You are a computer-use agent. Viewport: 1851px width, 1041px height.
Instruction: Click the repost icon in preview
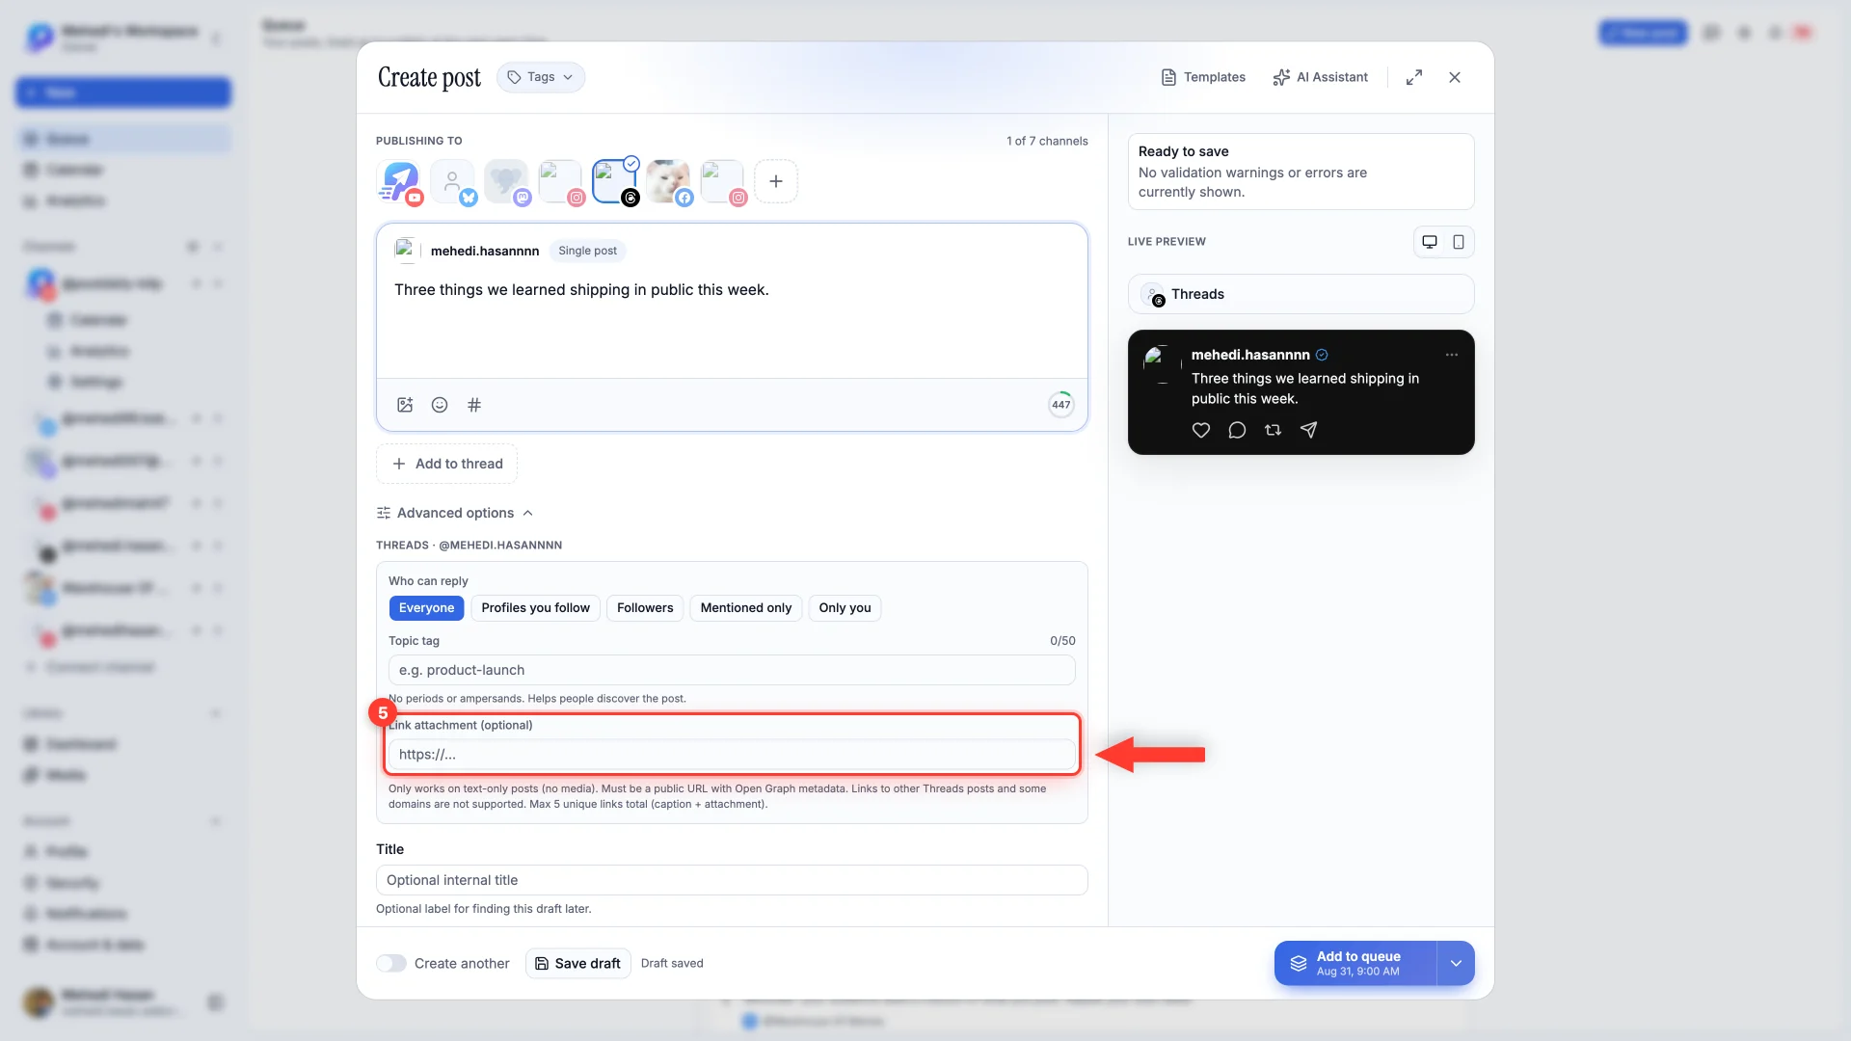(x=1273, y=430)
